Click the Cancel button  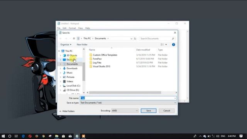point(167,111)
